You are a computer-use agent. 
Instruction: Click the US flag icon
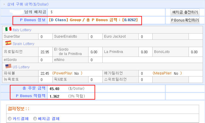(8, 66)
